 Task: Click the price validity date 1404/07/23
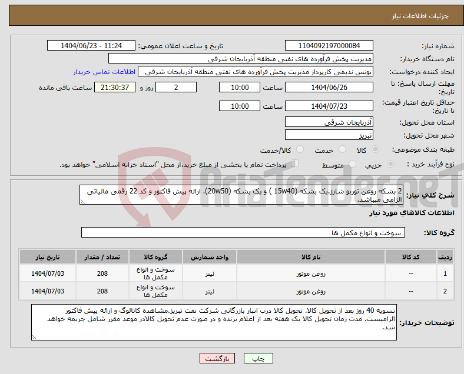[329, 106]
